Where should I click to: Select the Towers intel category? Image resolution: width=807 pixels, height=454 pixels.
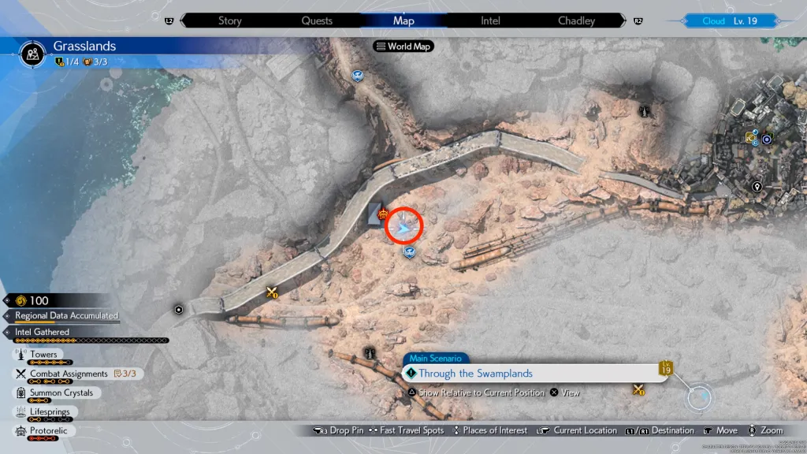click(x=44, y=355)
